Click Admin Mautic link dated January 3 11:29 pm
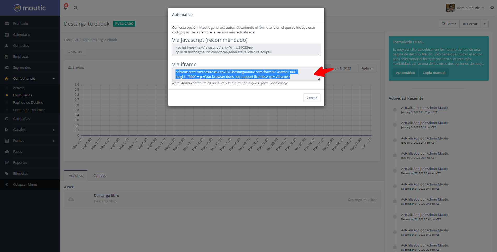This screenshot has width=497, height=252. (438, 108)
